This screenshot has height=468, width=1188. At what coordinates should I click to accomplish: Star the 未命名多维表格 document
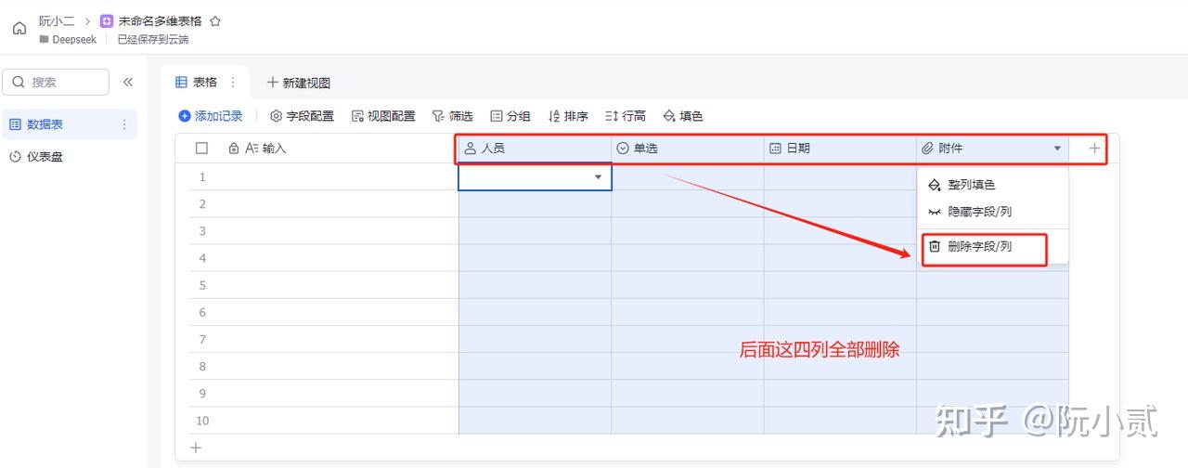point(215,20)
